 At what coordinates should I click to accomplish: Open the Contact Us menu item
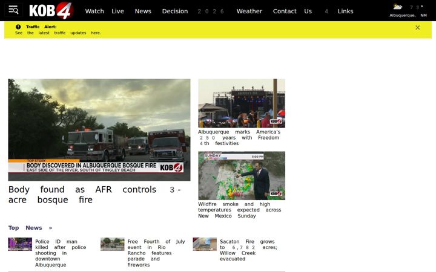292,11
